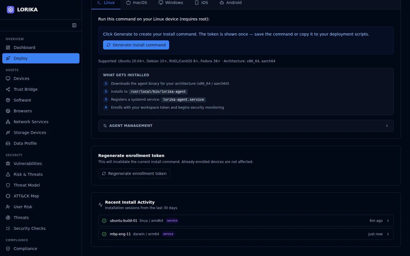Image resolution: width=410 pixels, height=256 pixels.
Task: Click the 'linux / amd64' platform text
Action: 151,221
